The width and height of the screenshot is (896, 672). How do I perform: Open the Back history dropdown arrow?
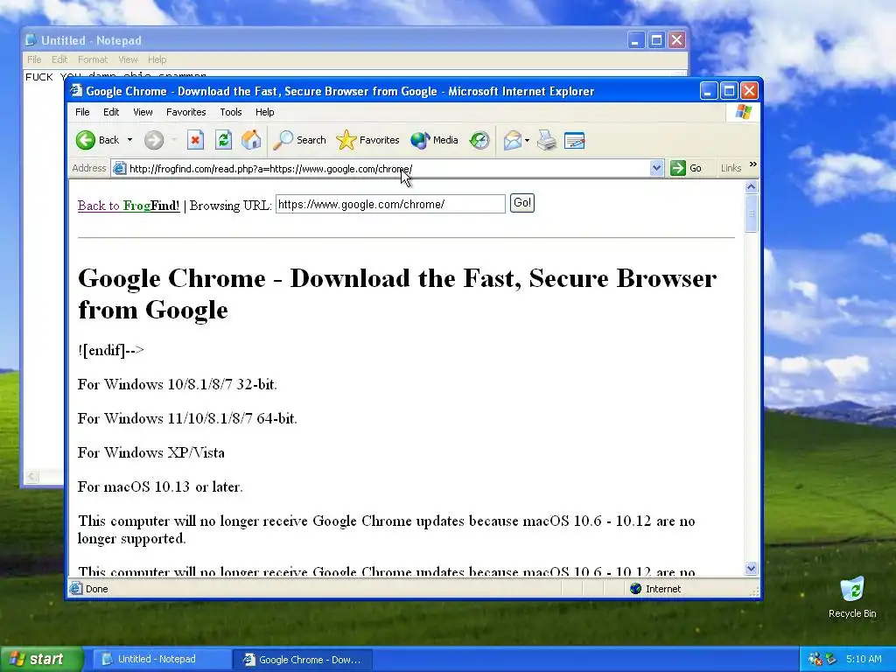click(129, 140)
